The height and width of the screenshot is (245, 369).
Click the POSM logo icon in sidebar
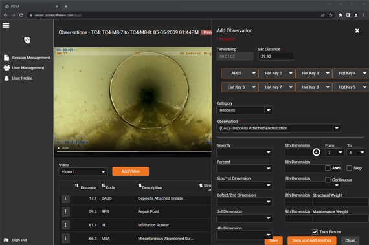click(27, 40)
